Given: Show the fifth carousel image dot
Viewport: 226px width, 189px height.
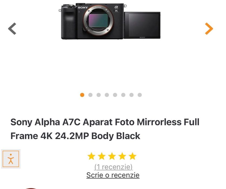Looking at the screenshot, I should click(x=115, y=95).
